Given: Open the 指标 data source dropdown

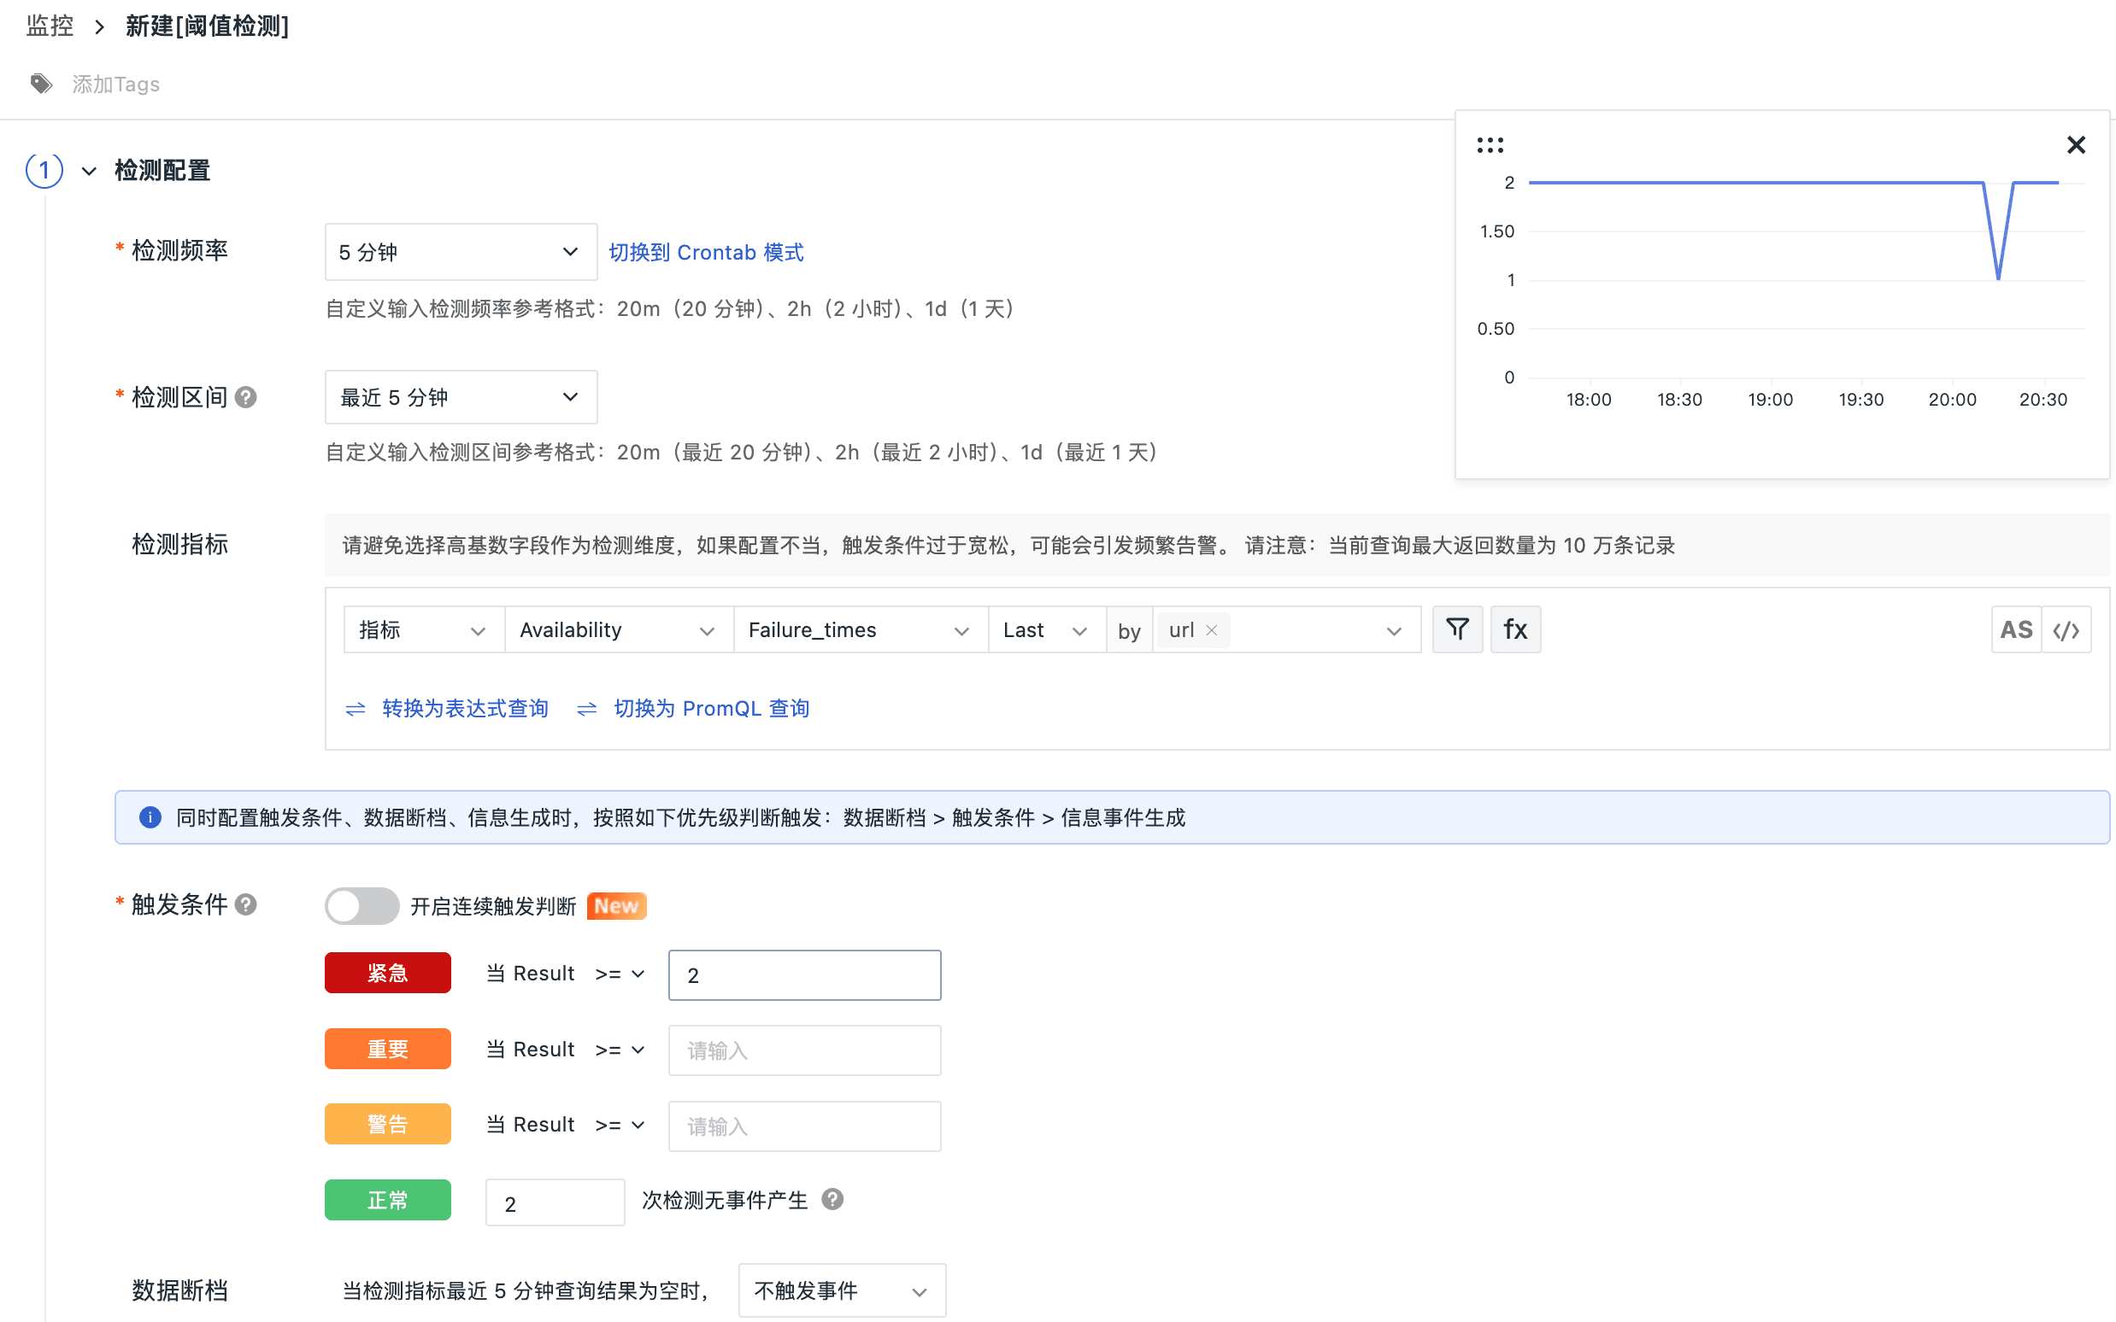Looking at the screenshot, I should coord(423,629).
